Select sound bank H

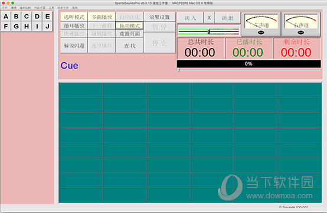coord(27,27)
